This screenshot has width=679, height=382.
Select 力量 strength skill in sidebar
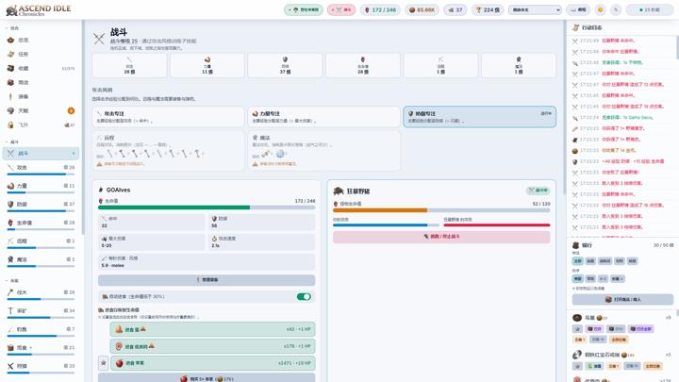pos(41,186)
